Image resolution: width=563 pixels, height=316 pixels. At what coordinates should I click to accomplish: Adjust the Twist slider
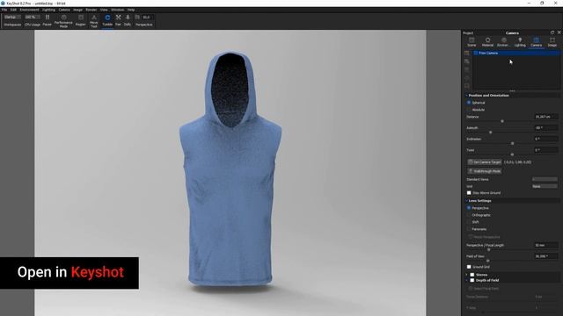click(x=512, y=154)
